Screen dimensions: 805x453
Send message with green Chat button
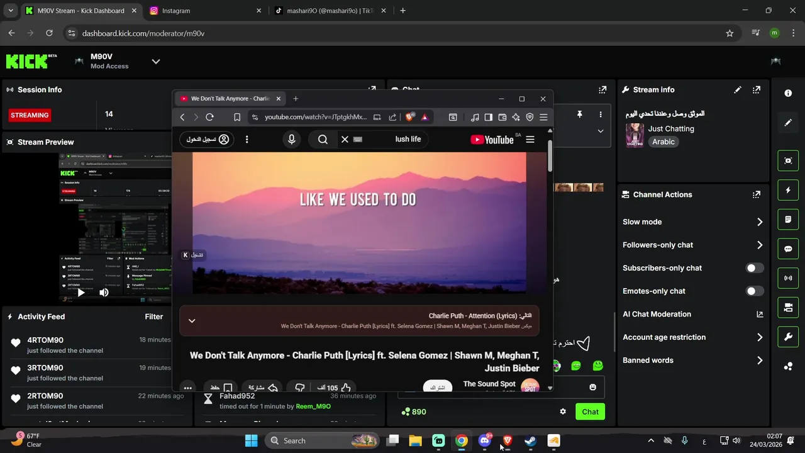click(x=590, y=411)
